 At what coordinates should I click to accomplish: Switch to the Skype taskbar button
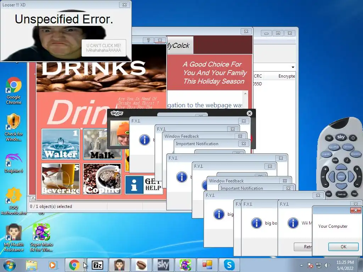pyautogui.click(x=229, y=265)
